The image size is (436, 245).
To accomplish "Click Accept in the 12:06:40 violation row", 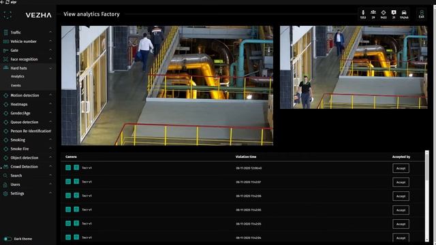I will coord(401,168).
